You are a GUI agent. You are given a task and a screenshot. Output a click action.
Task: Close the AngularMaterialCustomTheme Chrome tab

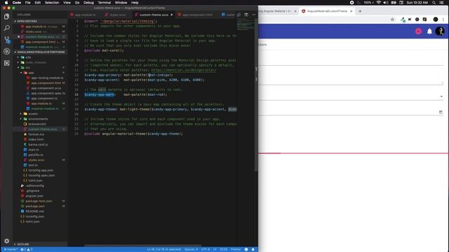351,11
